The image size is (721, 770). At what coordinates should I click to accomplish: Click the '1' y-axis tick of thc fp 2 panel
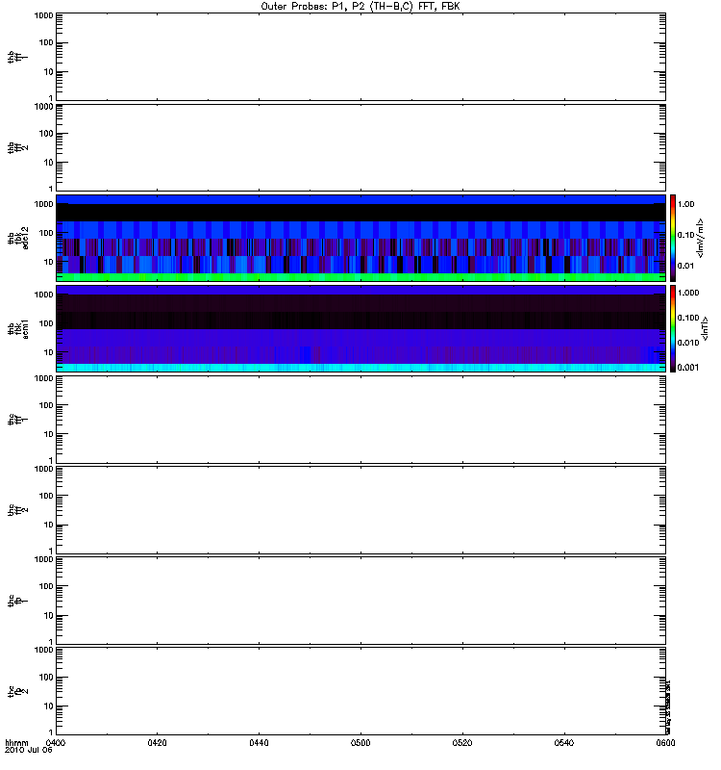pos(51,732)
